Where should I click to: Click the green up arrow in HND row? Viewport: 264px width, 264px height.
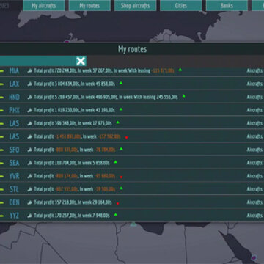183,96
